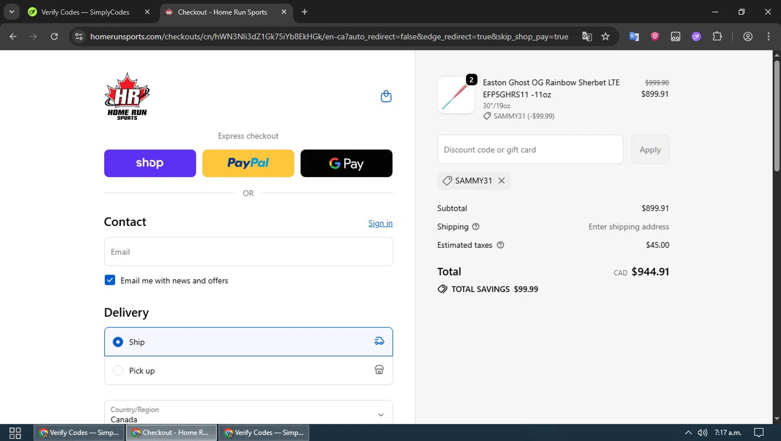The image size is (781, 441).
Task: Open the Google Translate extension
Action: point(634,36)
